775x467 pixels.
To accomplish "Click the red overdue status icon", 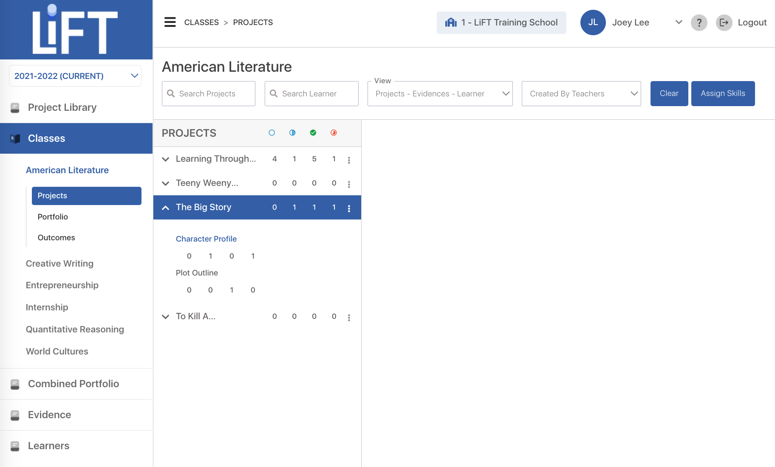I will click(x=334, y=133).
